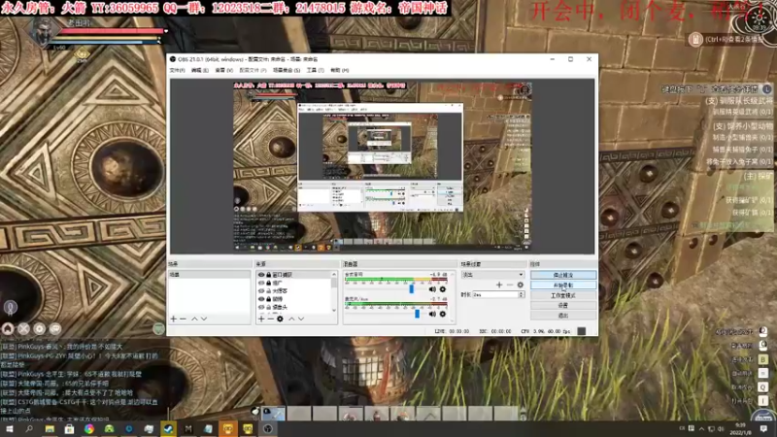Toggle visibility eye of fourth source row

(x=261, y=299)
